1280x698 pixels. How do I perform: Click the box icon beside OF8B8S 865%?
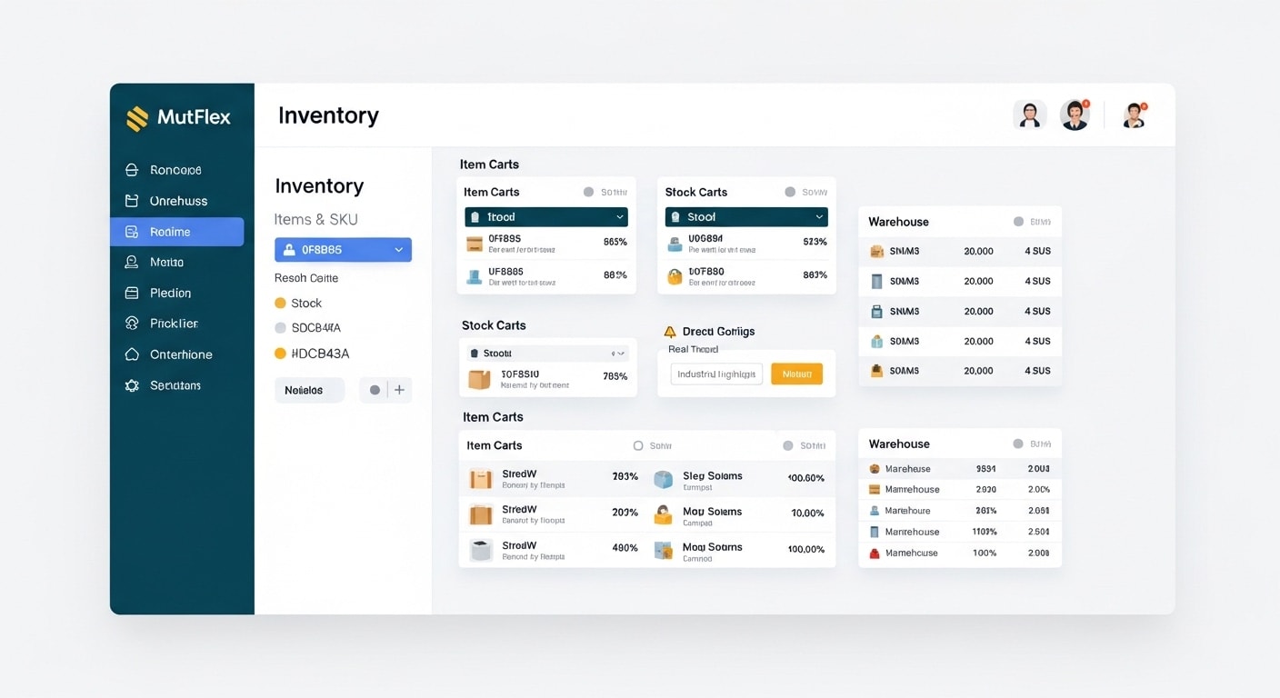pyautogui.click(x=474, y=244)
